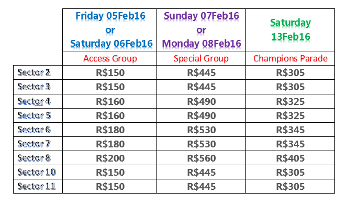Click Sector 8 Special Group price R$560
The image size is (347, 203).
(x=201, y=158)
